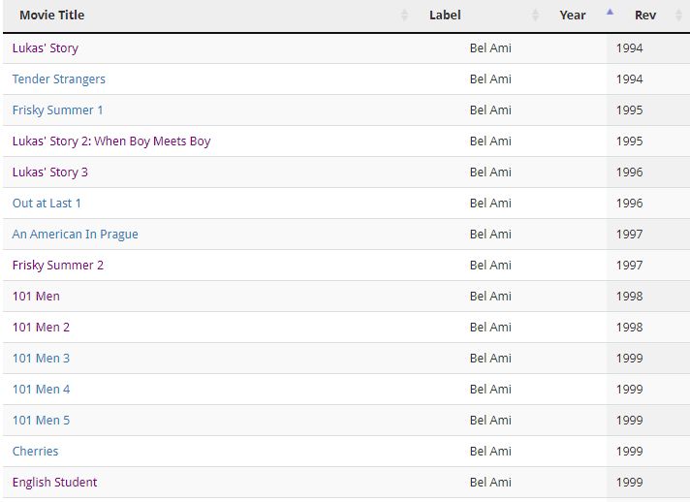
Task: Open An American In Prague link
Action: 76,235
